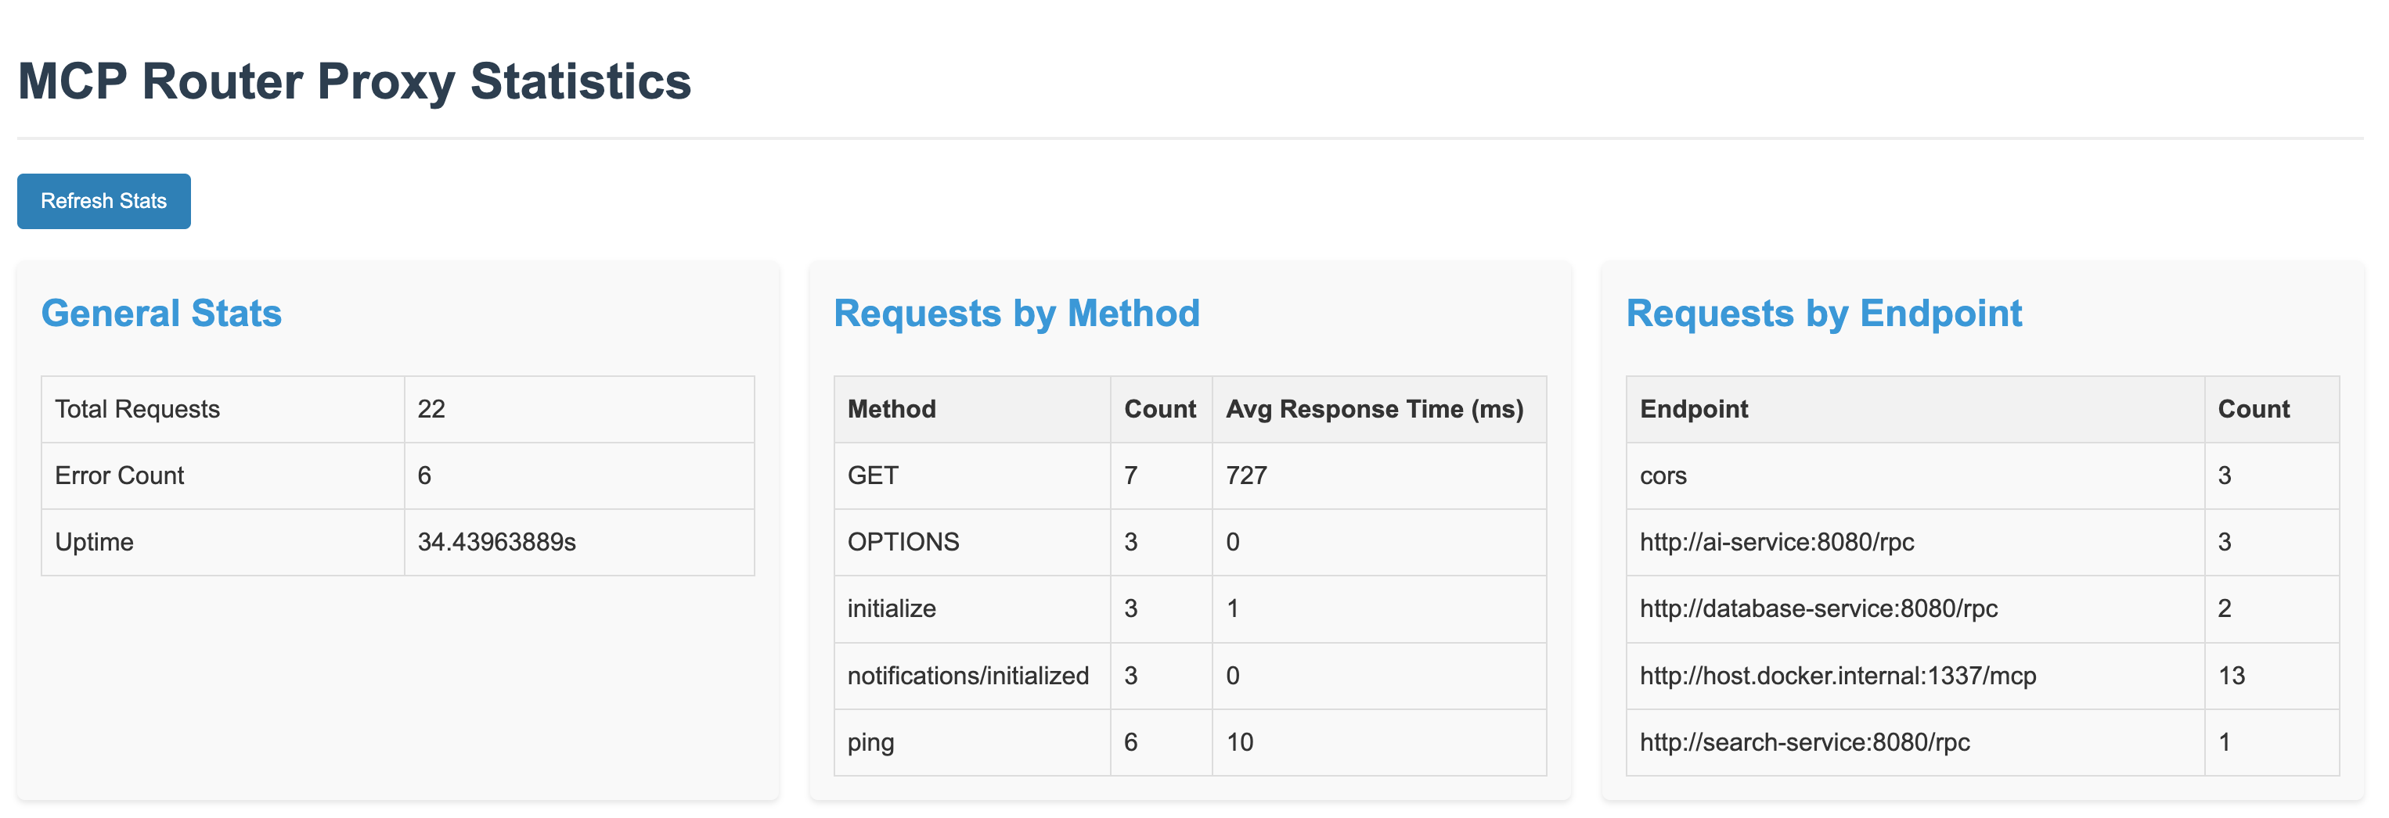Select the ping method row
Image resolution: width=2389 pixels, height=818 pixels.
point(871,742)
